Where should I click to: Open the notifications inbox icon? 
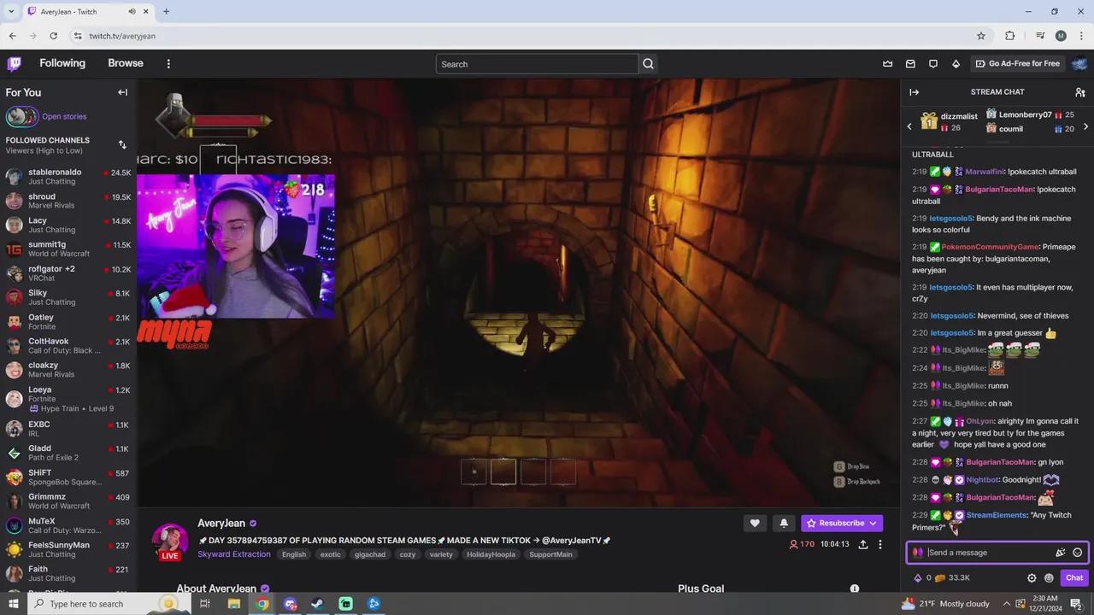910,63
